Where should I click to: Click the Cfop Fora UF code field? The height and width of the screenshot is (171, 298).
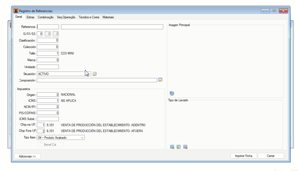tap(41, 131)
